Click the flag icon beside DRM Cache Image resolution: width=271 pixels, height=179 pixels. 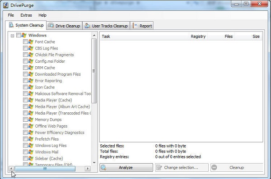click(x=31, y=68)
